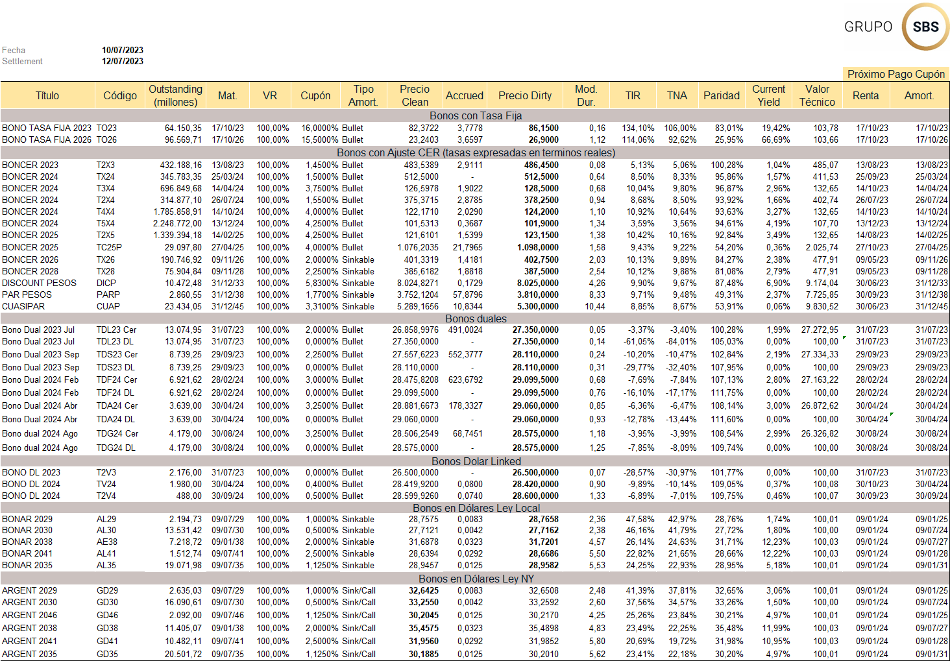The height and width of the screenshot is (661, 950).
Task: Select the AL30 code cell
Action: click(106, 530)
